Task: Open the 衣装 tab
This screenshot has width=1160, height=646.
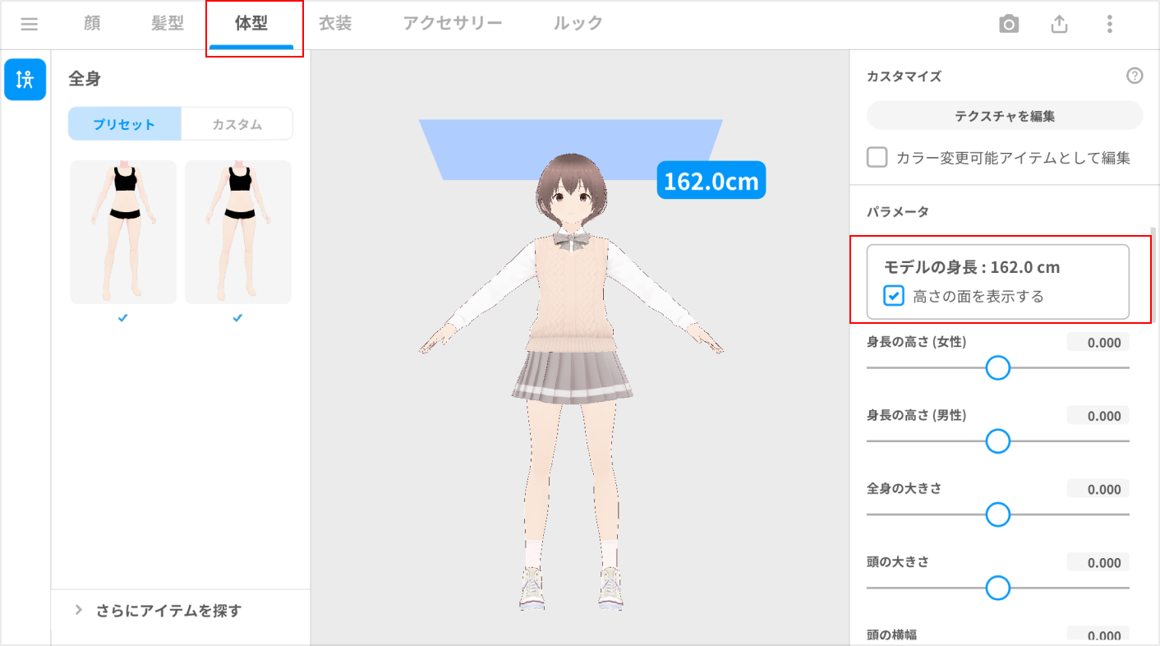Action: 335,24
